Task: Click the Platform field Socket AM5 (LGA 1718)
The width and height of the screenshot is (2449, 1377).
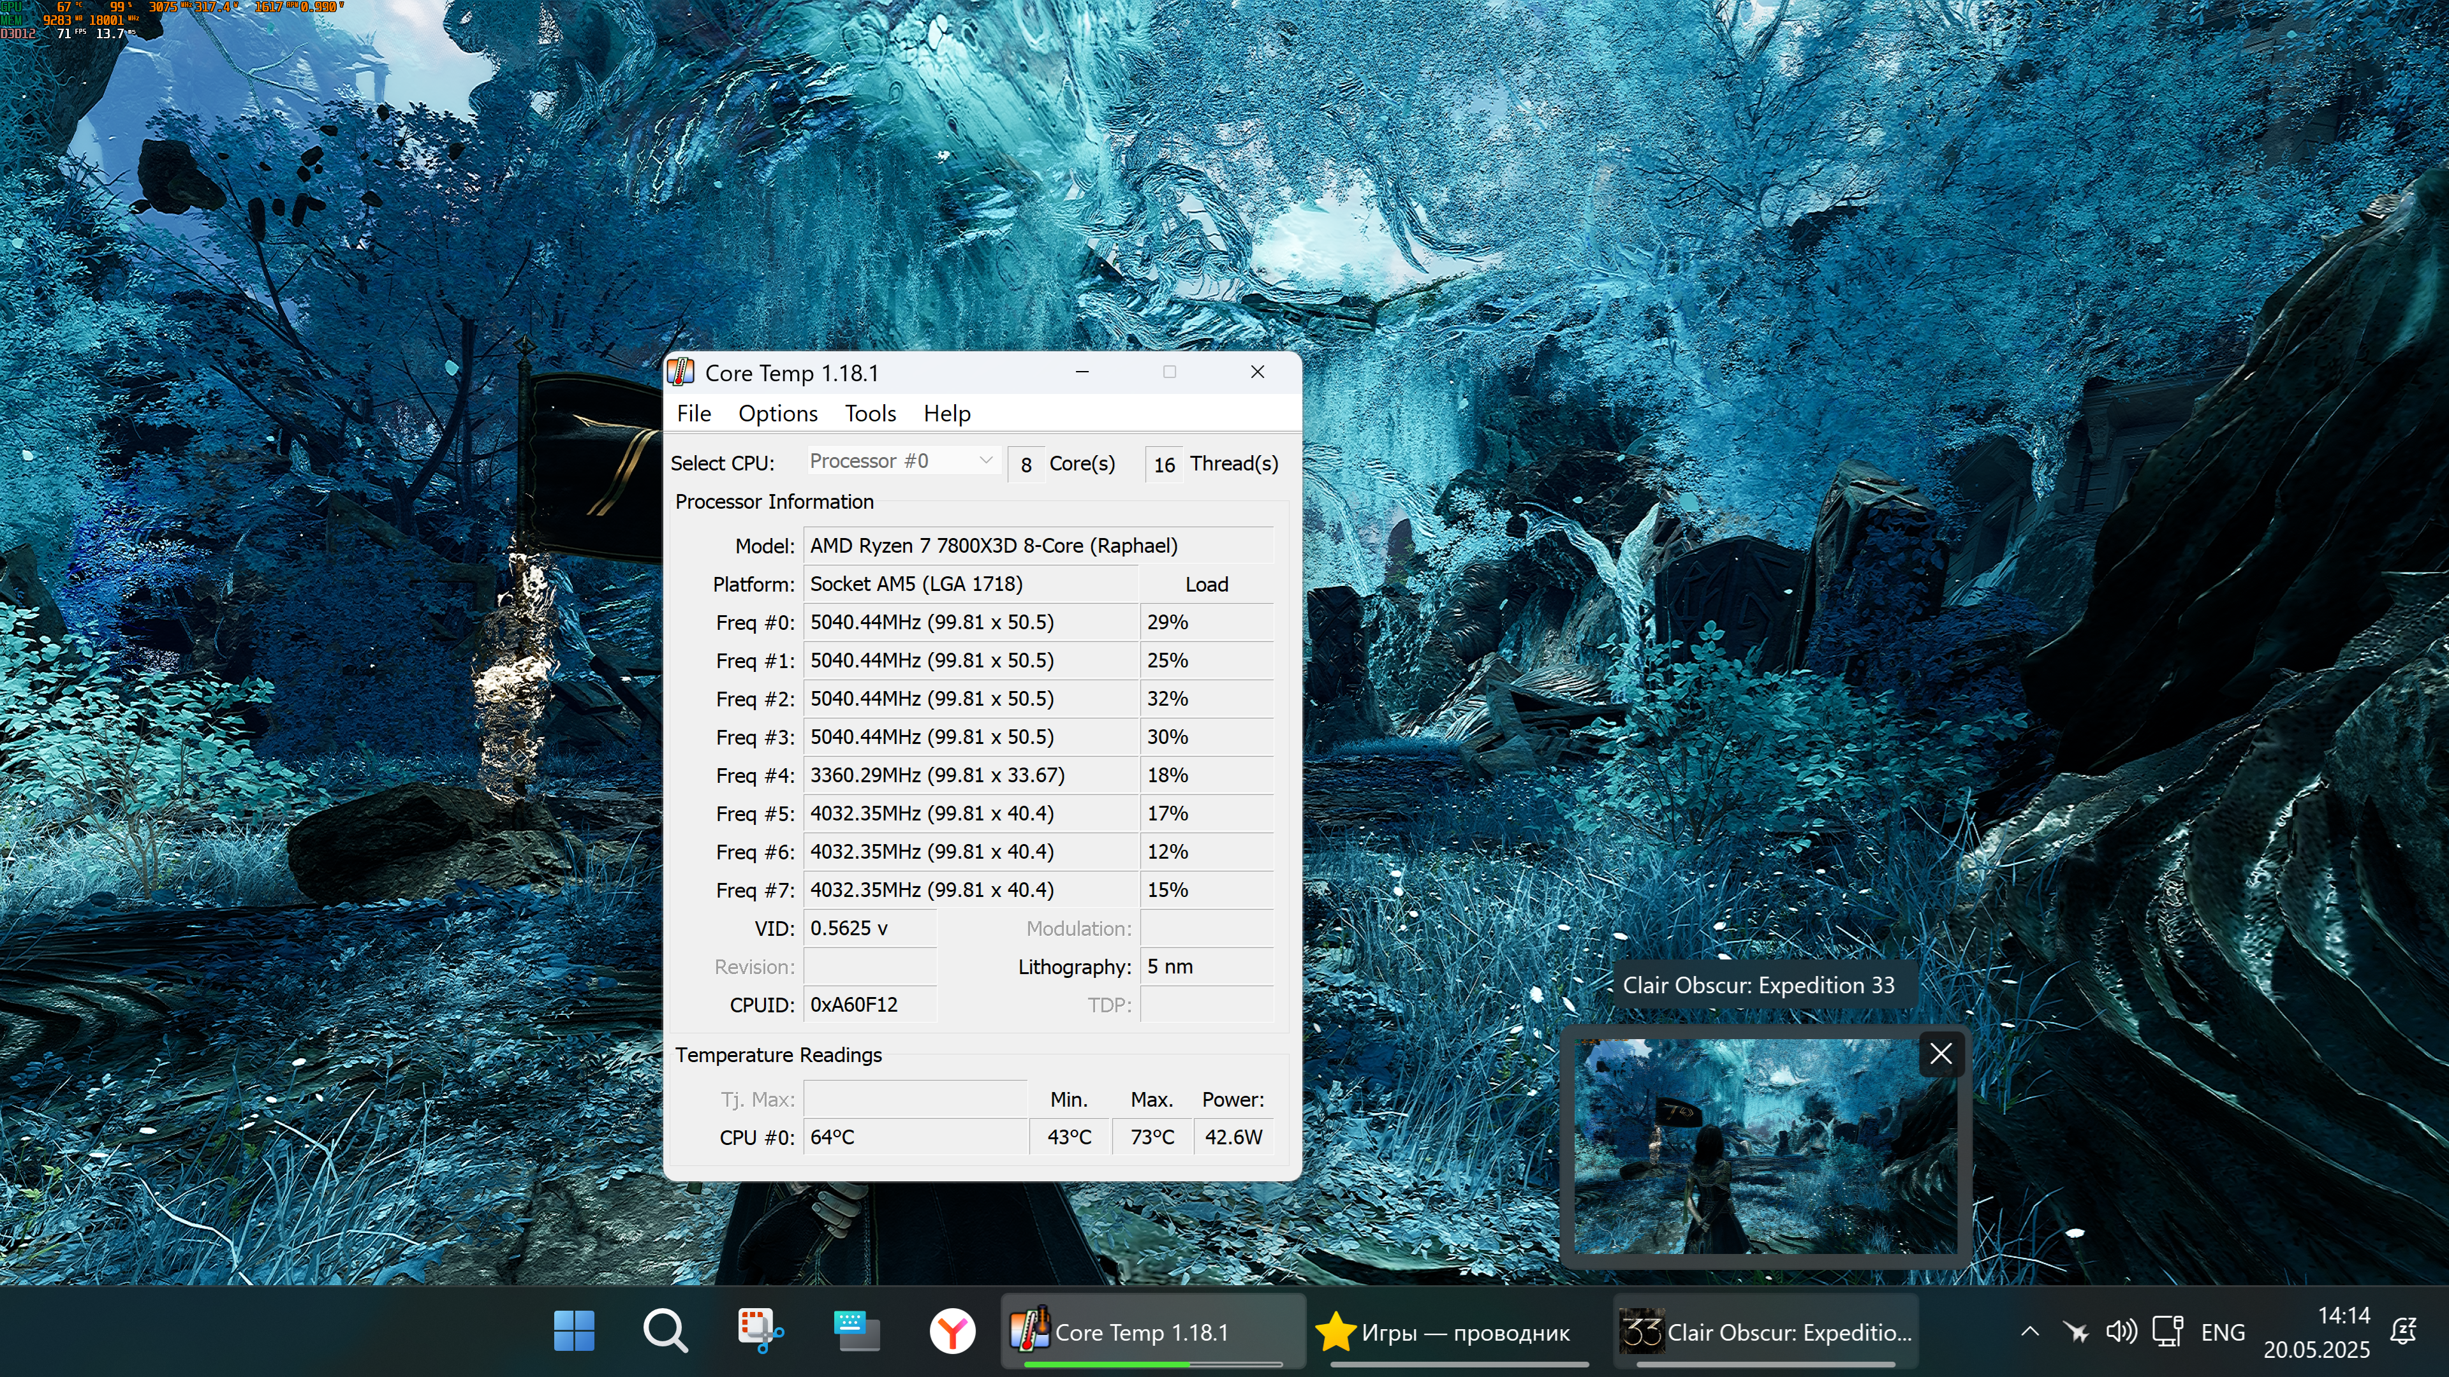Action: (969, 583)
